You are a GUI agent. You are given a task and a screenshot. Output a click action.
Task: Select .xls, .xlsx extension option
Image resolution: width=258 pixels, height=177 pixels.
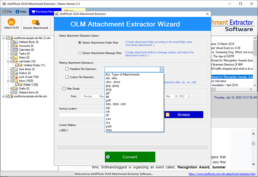134,78
